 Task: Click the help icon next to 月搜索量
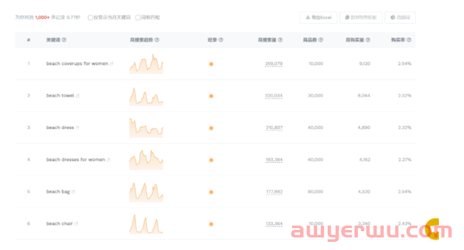(x=280, y=40)
